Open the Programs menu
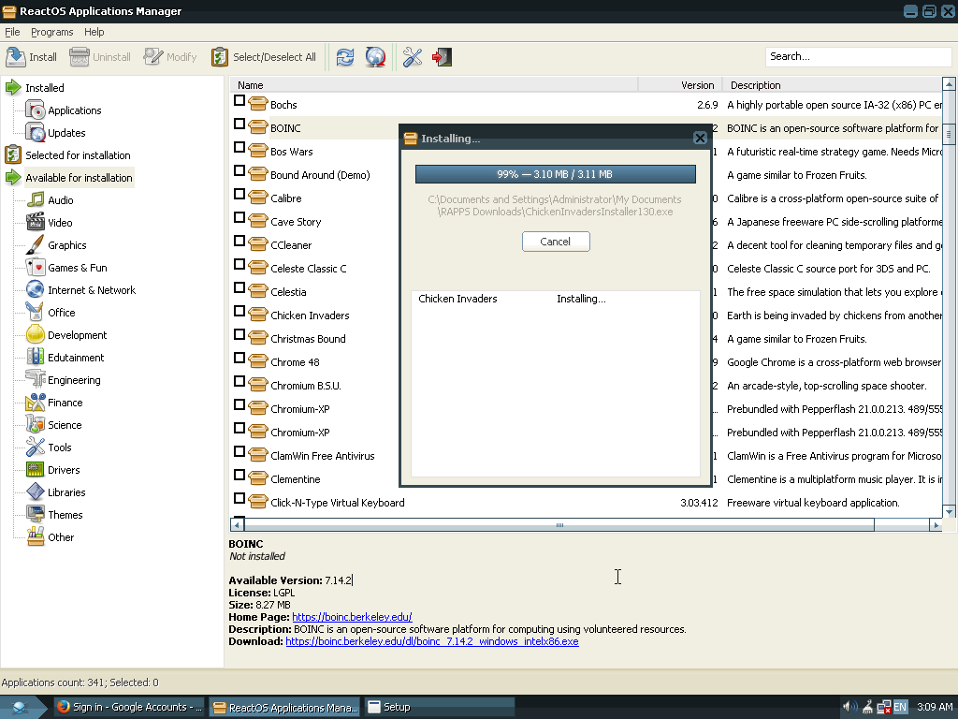Viewport: 958px width, 719px height. click(52, 32)
